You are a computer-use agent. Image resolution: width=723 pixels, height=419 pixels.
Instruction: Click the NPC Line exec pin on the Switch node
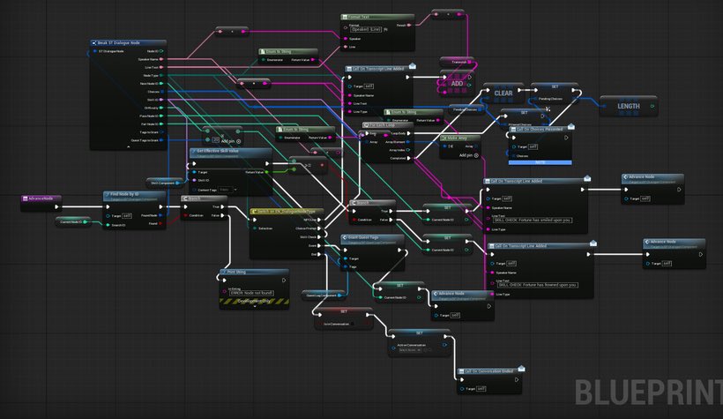319,220
